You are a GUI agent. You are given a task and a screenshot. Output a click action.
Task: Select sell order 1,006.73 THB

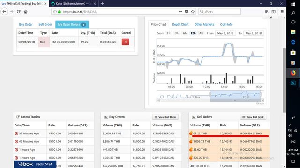(x=229, y=141)
